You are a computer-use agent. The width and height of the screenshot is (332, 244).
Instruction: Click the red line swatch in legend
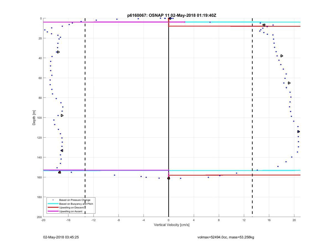pos(53,208)
